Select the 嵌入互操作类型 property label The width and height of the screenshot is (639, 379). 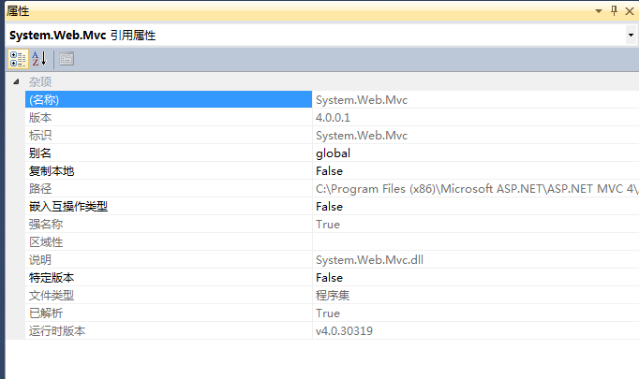(68, 207)
